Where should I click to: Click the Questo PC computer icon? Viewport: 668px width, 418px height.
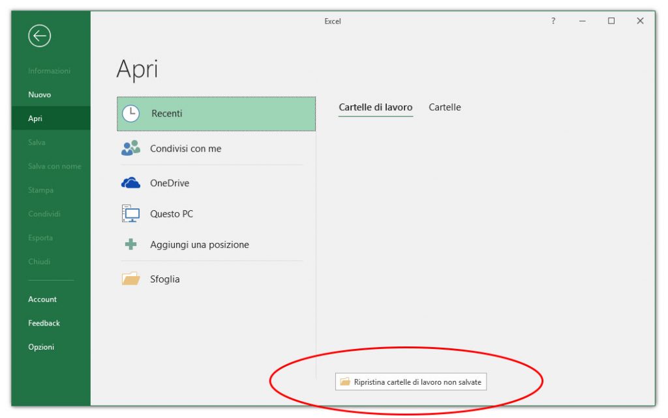tap(131, 214)
